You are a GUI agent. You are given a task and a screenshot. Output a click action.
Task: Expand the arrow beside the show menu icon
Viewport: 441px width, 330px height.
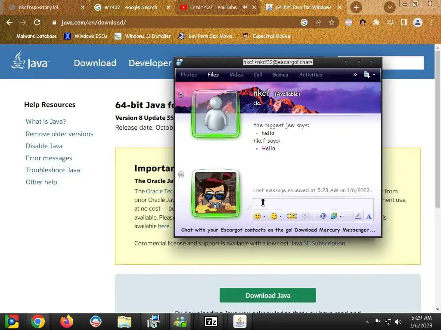click(x=374, y=75)
